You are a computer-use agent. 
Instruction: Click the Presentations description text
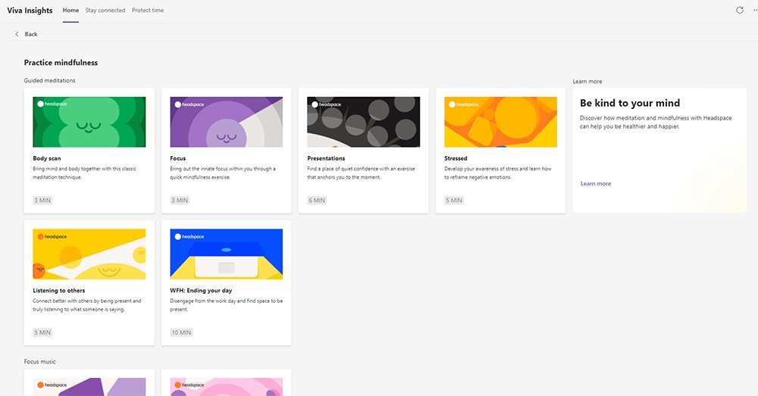click(361, 173)
